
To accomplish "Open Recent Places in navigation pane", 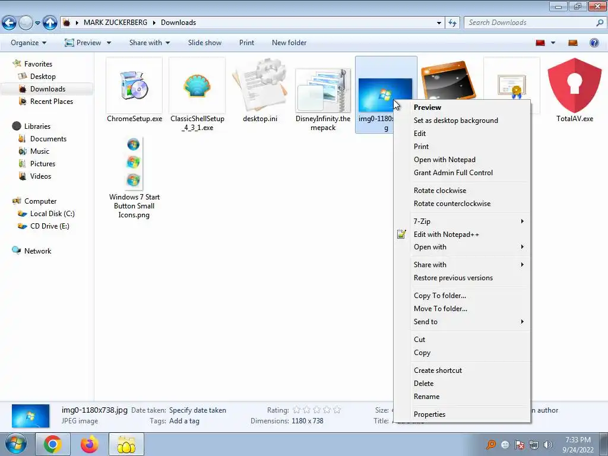I will pyautogui.click(x=52, y=102).
